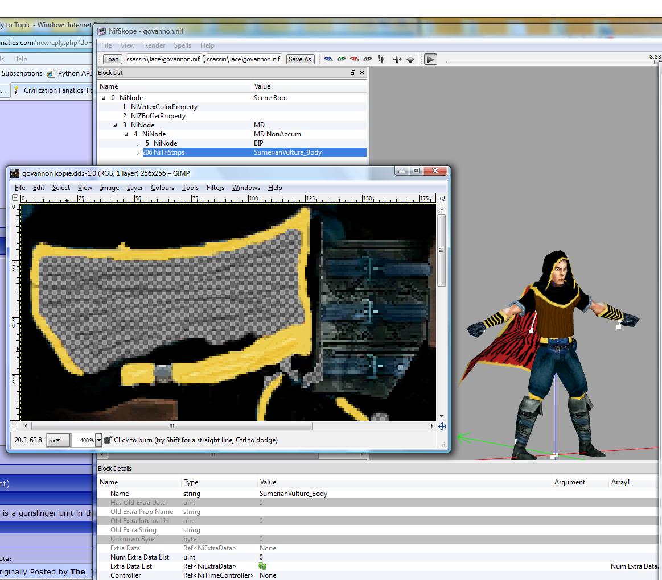Screen dimensions: 662x580
Task: Collapse the 3 NiNode MD tree node
Action: click(115, 125)
